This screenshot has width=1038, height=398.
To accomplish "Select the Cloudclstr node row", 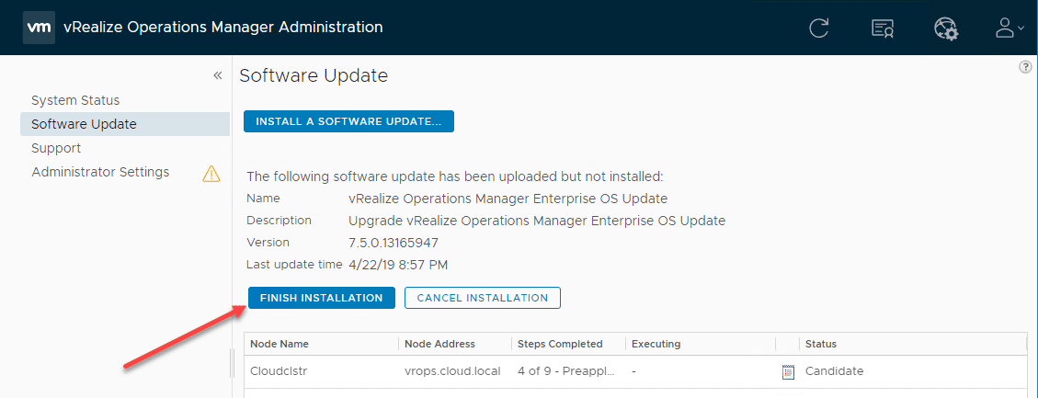I will 460,371.
